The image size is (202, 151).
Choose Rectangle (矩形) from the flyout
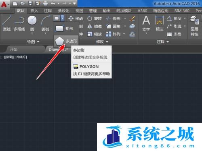(66, 29)
